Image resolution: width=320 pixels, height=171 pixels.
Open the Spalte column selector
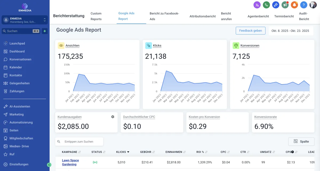pyautogui.click(x=301, y=141)
